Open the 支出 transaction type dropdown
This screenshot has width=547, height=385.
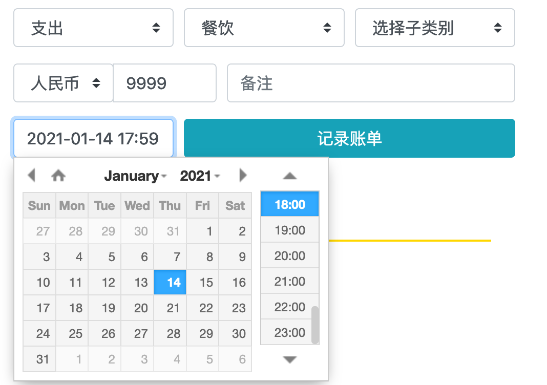[x=93, y=28]
